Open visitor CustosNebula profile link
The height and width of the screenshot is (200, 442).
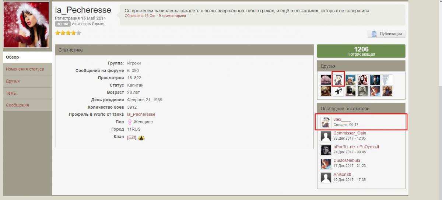click(x=347, y=161)
